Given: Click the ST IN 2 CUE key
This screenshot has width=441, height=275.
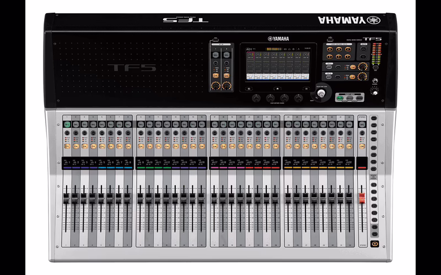Looking at the screenshot, I should coord(227,63).
